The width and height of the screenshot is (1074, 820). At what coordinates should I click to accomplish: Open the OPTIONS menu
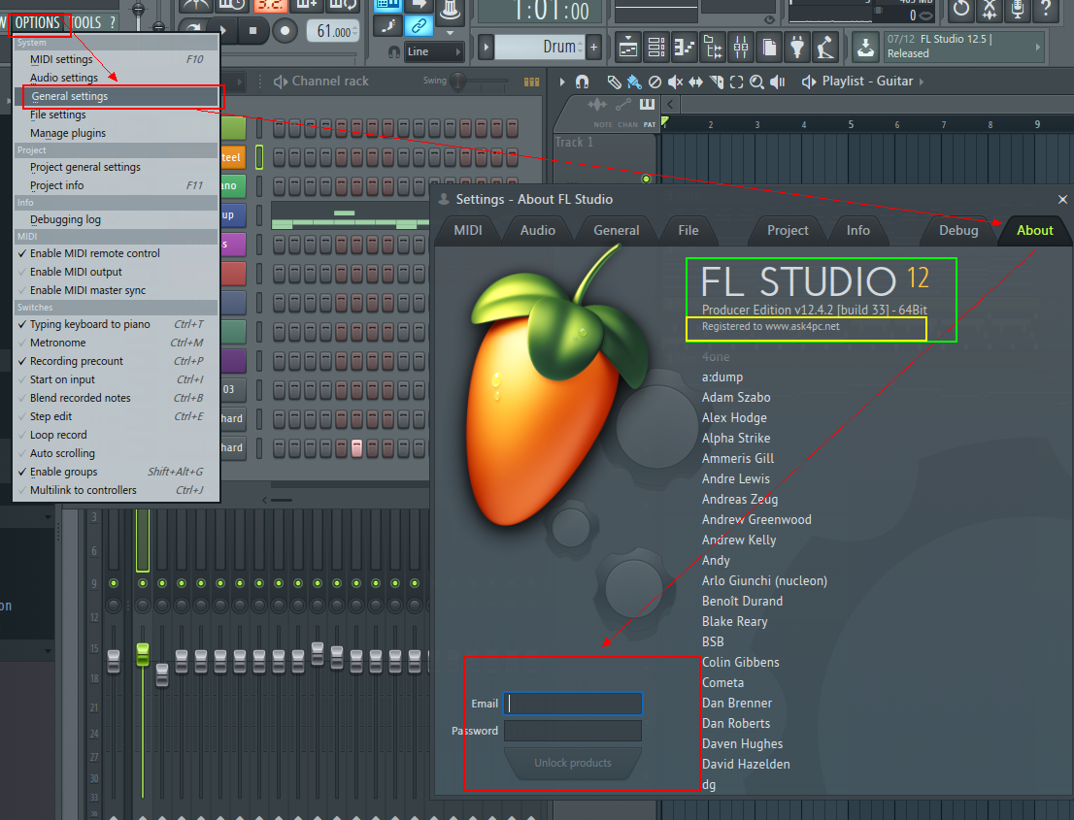pyautogui.click(x=37, y=22)
